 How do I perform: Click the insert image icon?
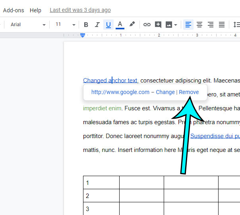pyautogui.click(x=169, y=25)
